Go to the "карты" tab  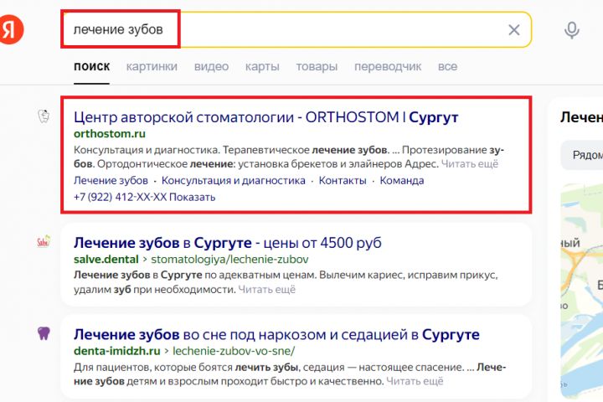pos(262,66)
